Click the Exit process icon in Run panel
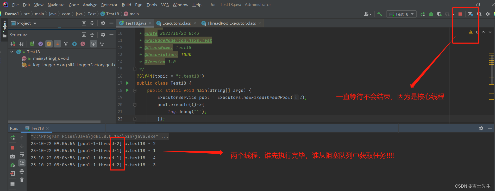The image size is (495, 191). 12,173
